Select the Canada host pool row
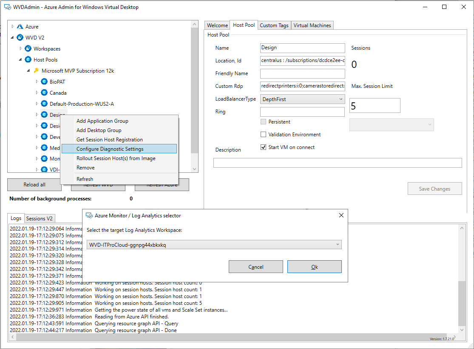The height and width of the screenshot is (349, 474). click(x=58, y=93)
